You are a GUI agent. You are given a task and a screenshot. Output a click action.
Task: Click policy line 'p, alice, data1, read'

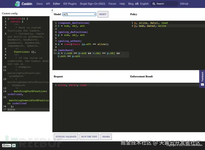pyautogui.click(x=151, y=23)
